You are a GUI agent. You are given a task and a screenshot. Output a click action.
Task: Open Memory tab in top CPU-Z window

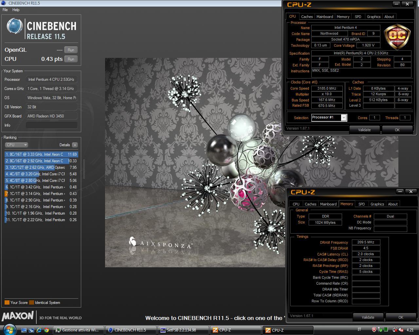(x=343, y=16)
